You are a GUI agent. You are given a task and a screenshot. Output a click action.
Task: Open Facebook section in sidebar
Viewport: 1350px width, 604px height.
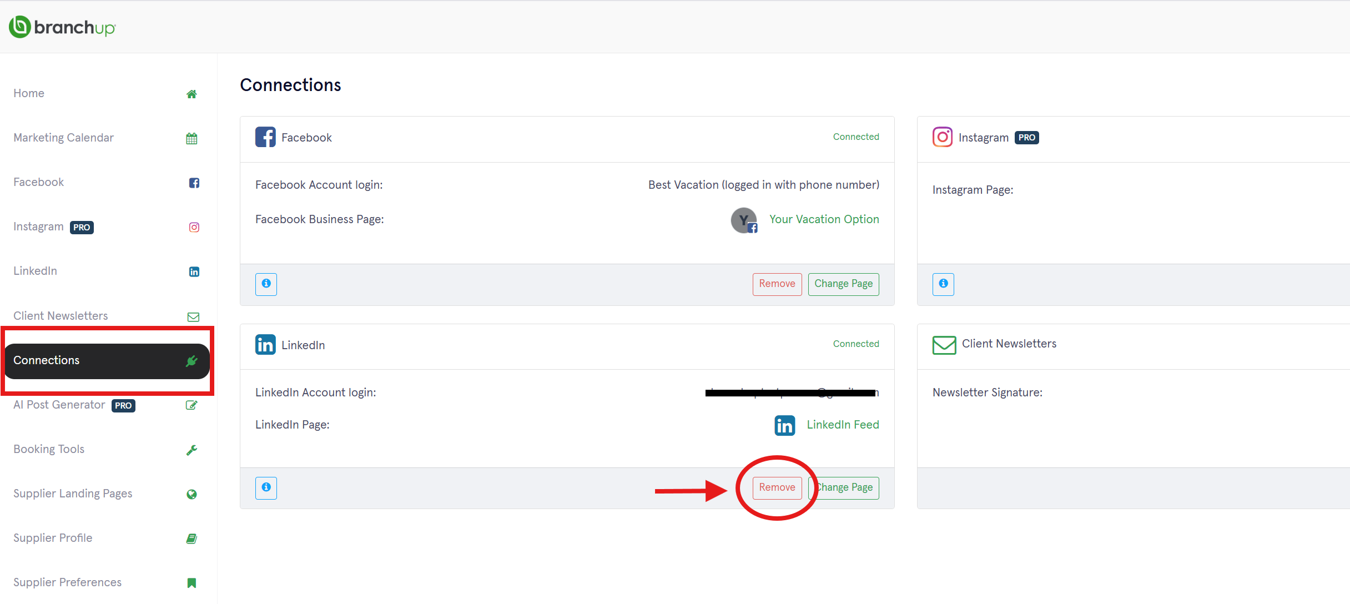pyautogui.click(x=39, y=182)
